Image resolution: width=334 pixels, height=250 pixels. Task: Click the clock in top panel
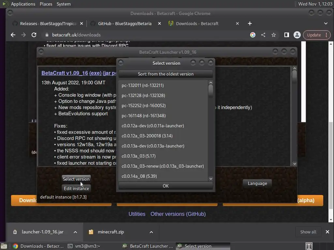[315, 4]
